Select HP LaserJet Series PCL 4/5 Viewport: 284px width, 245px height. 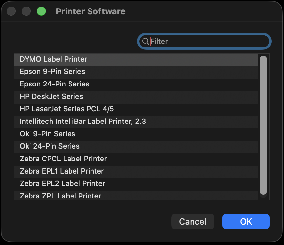pos(67,109)
